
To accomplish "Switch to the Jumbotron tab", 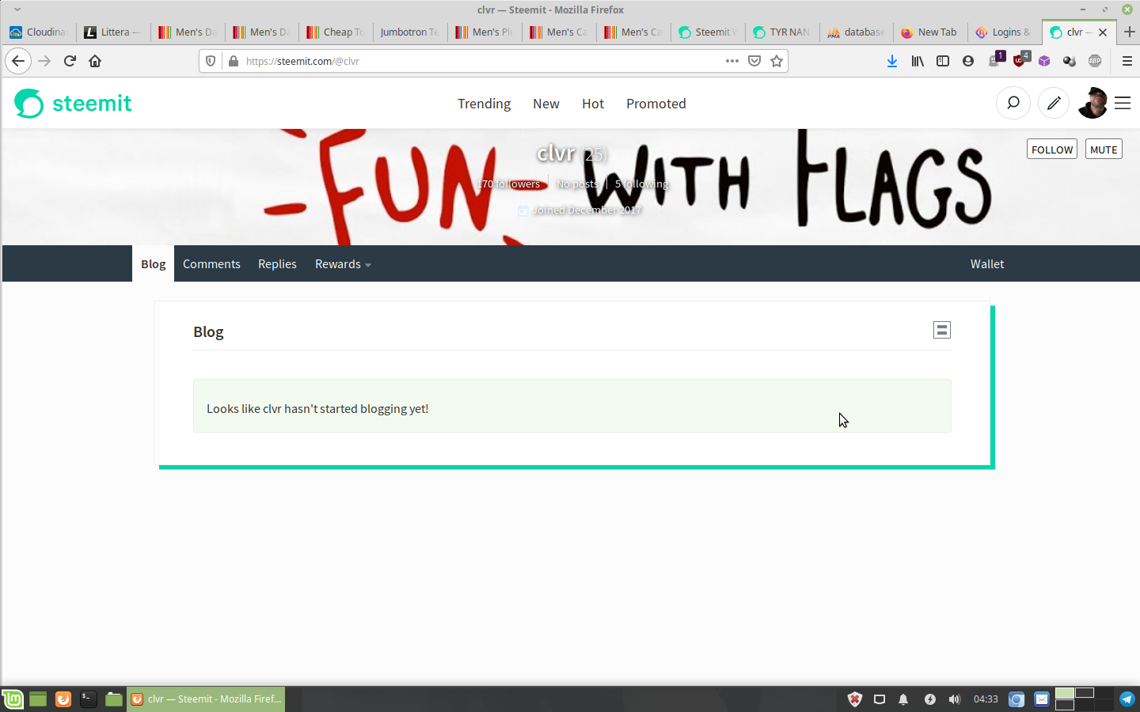I will [x=408, y=32].
